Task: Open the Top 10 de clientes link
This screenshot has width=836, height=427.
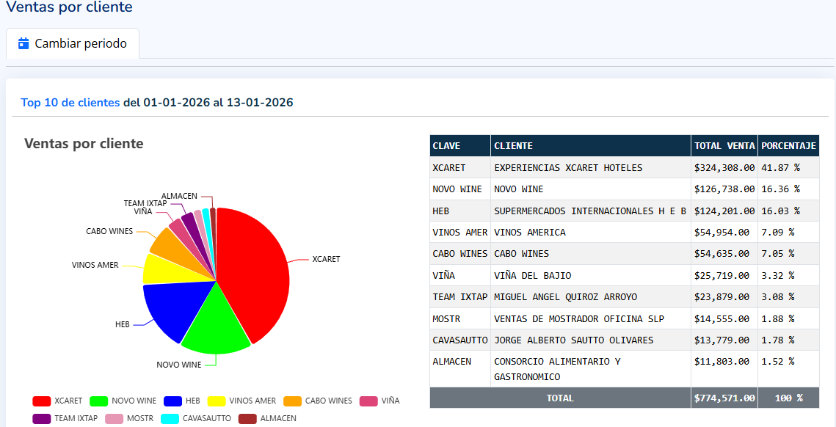Action: pos(69,102)
